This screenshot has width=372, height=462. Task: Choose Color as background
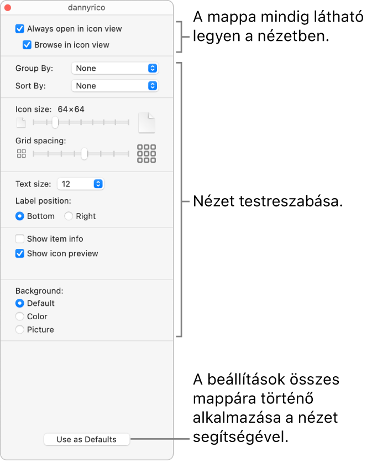20,316
